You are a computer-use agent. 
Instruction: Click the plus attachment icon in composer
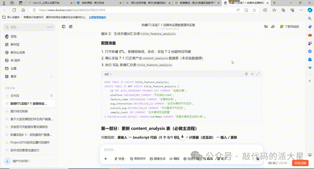click(106, 159)
